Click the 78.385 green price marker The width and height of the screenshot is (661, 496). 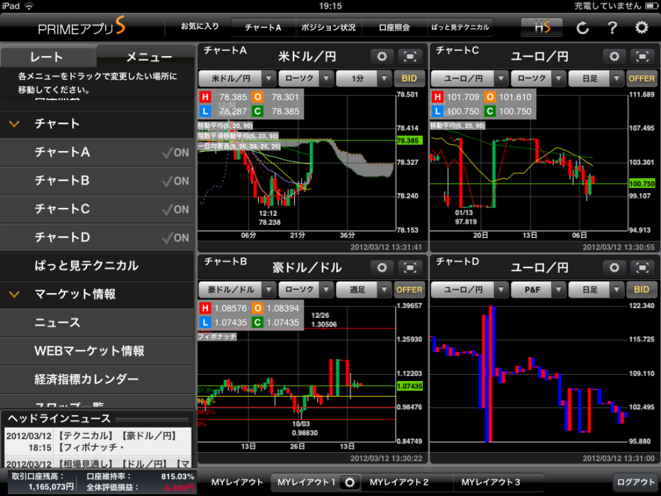409,140
